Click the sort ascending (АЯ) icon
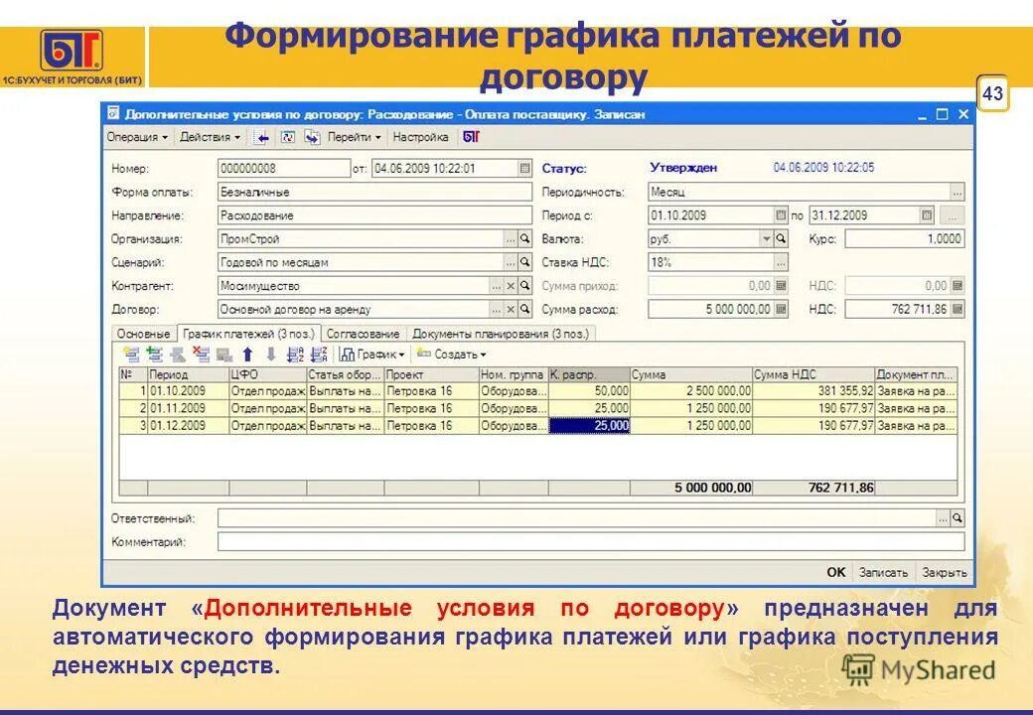 point(294,354)
